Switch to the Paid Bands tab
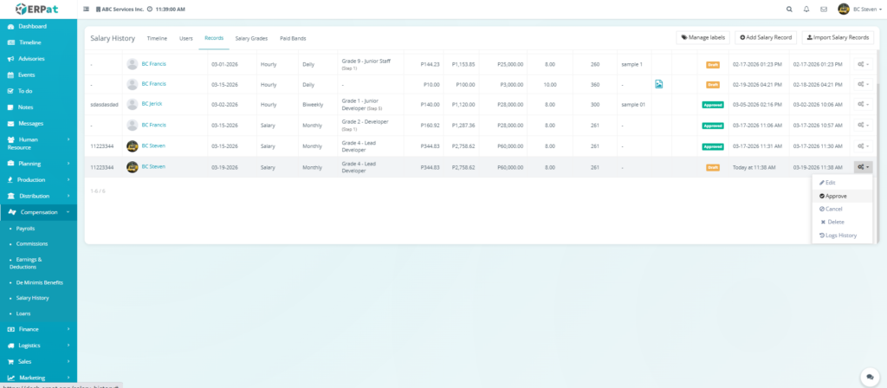 tap(293, 38)
